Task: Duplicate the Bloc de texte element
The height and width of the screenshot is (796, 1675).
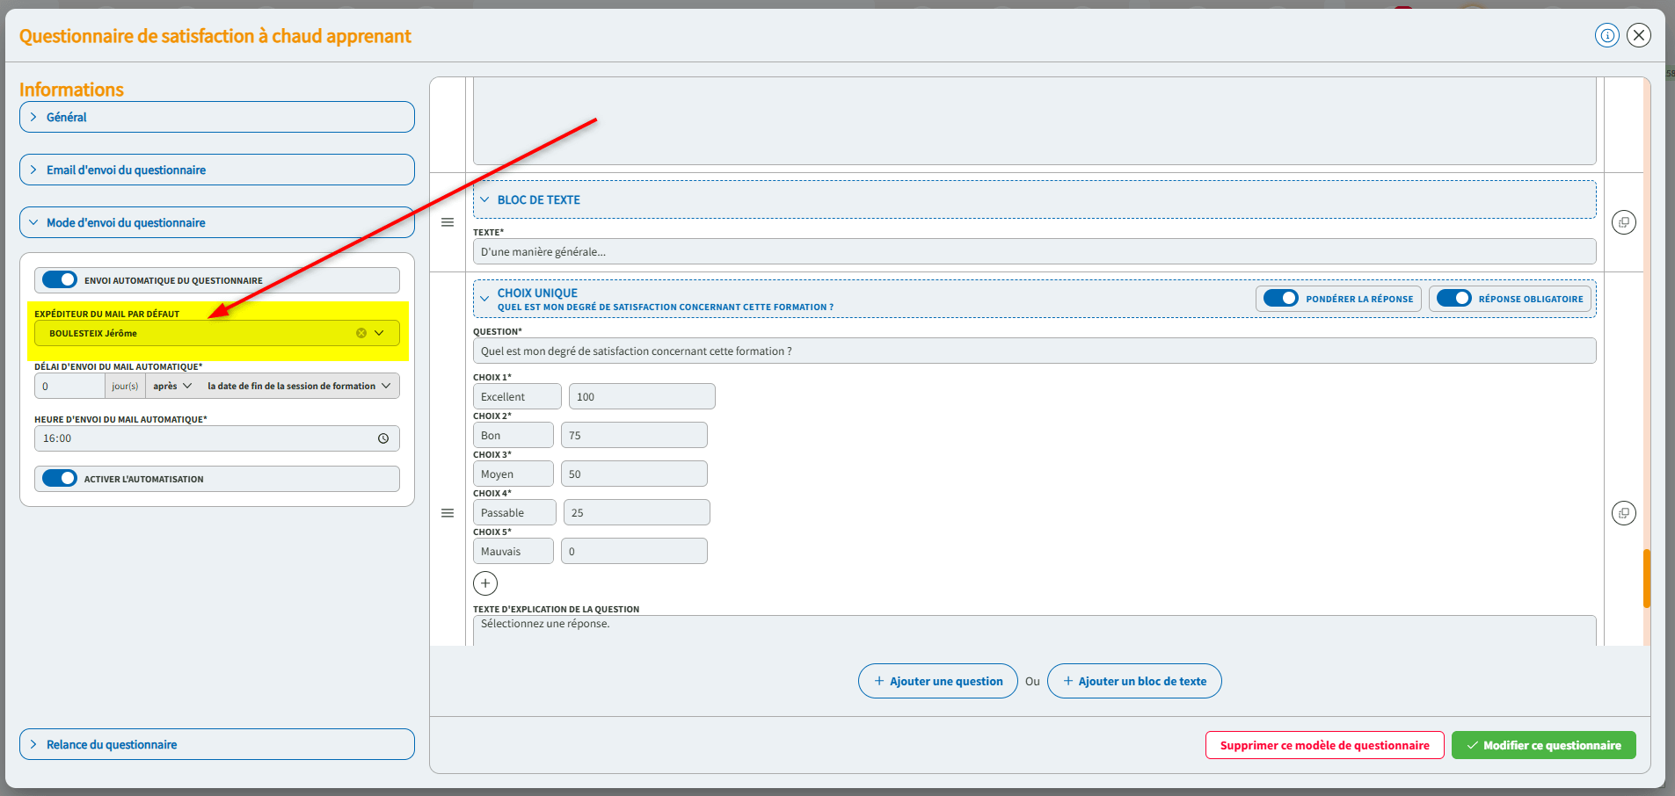Action: 1623,222
